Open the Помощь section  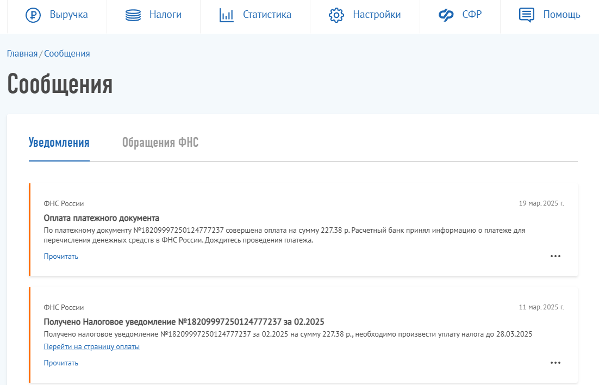[x=561, y=15]
